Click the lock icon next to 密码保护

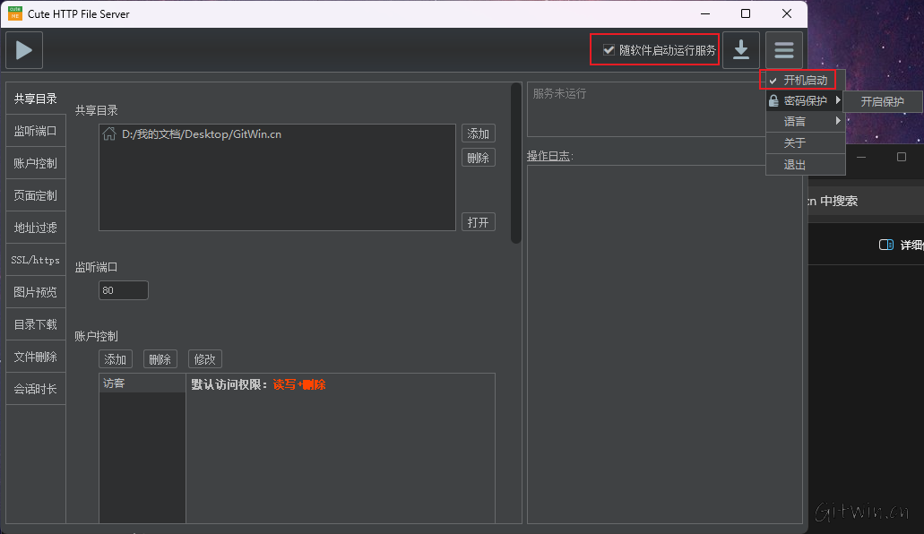[x=773, y=101]
